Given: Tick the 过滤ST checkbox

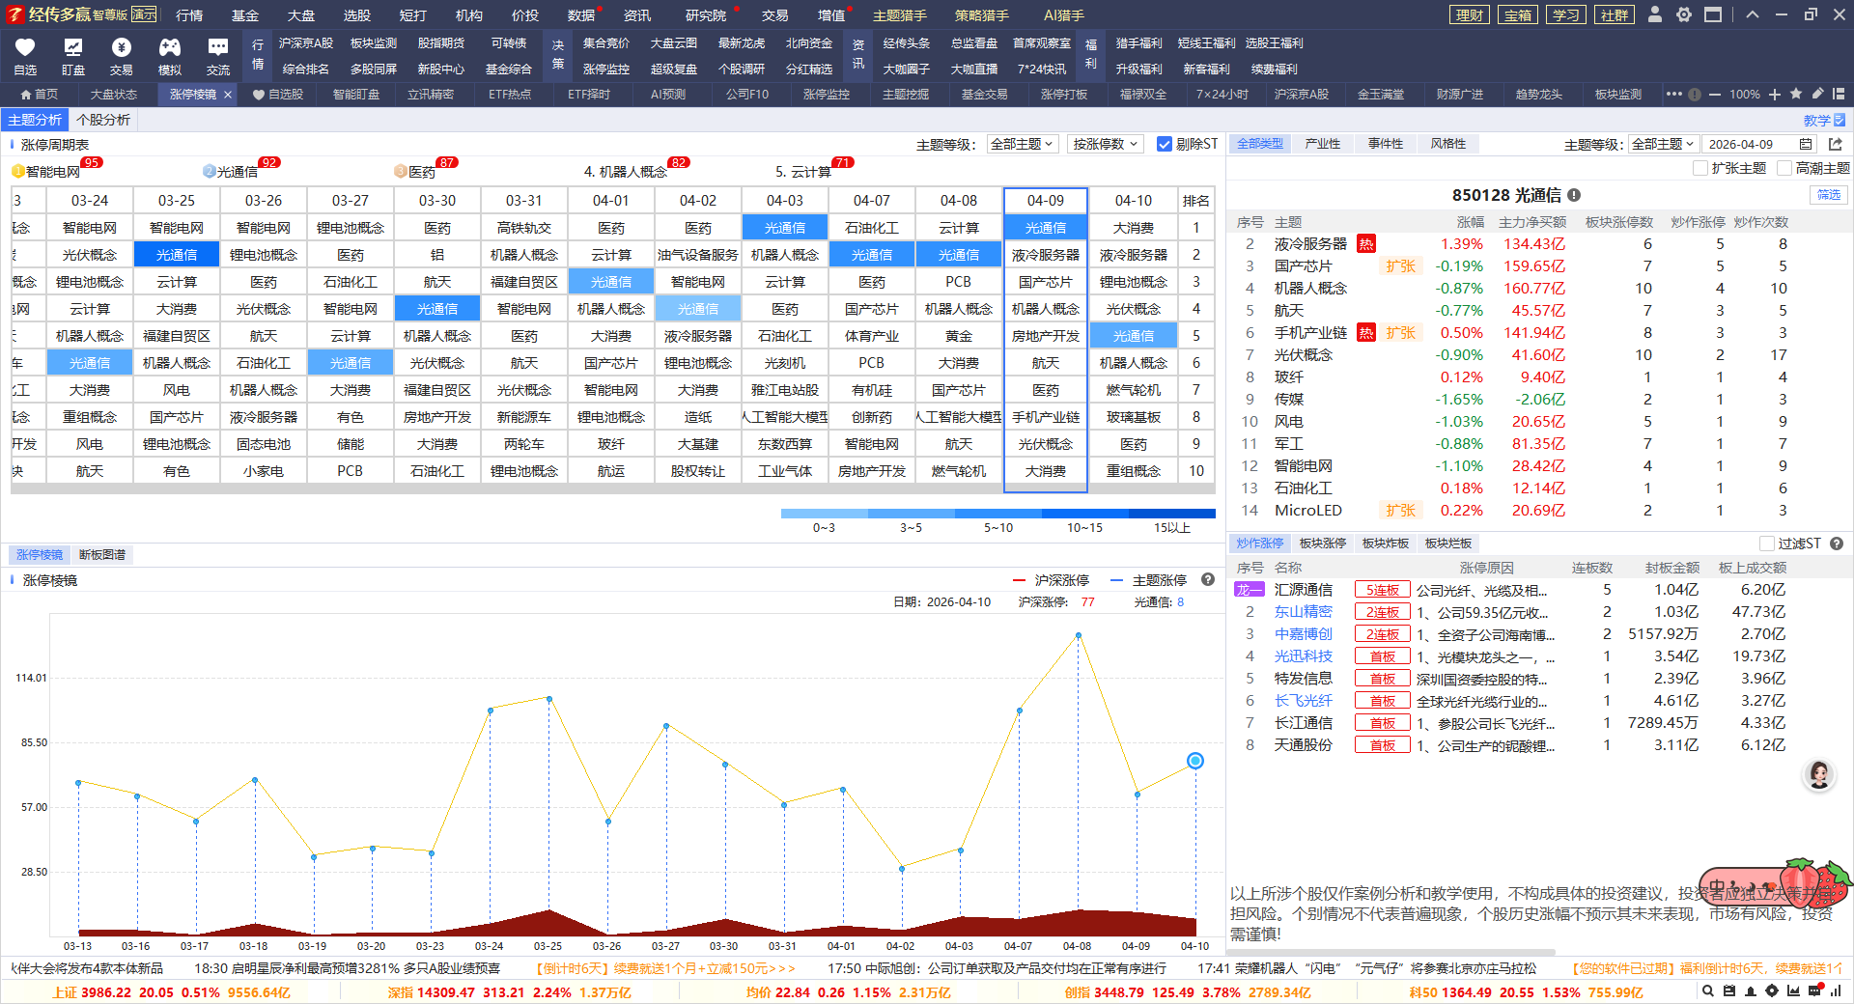Looking at the screenshot, I should [1767, 544].
